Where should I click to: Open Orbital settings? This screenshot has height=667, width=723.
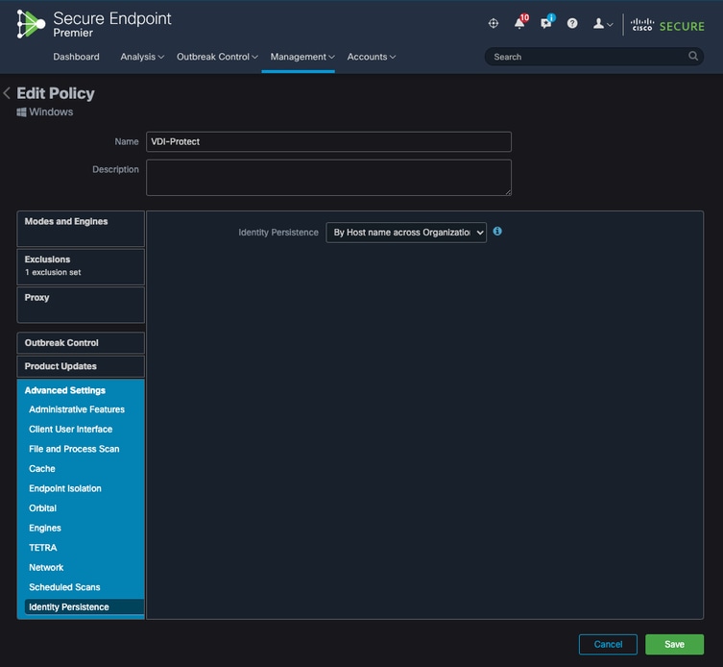(42, 508)
